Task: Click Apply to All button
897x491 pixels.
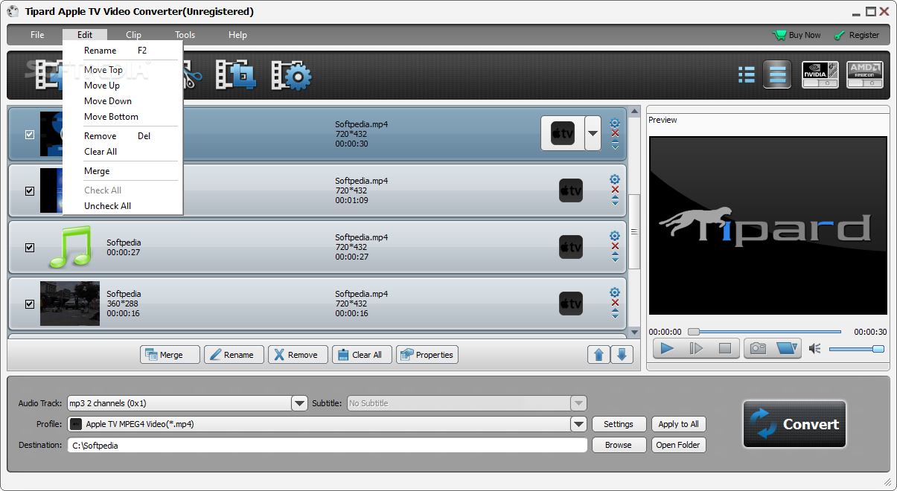Action: coord(678,424)
